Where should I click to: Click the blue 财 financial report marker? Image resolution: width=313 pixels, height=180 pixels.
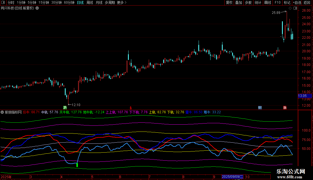[x=260, y=107]
